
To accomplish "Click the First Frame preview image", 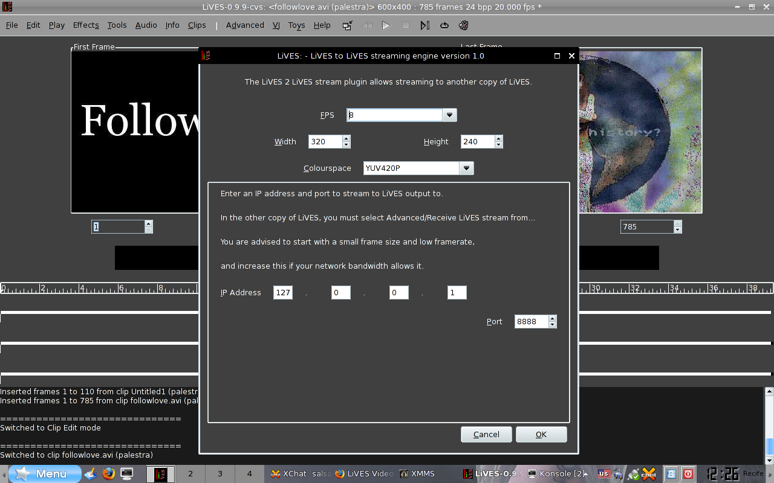I will coord(135,132).
